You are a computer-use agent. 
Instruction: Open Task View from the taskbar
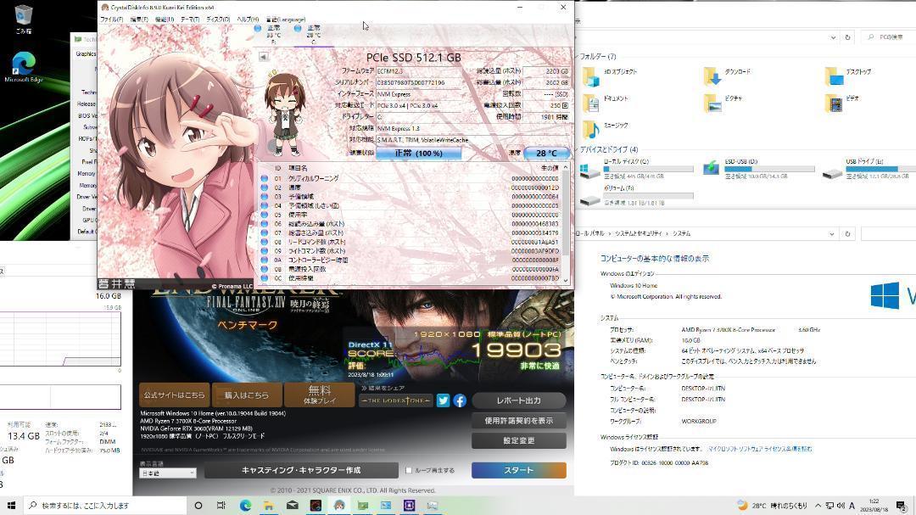point(221,505)
